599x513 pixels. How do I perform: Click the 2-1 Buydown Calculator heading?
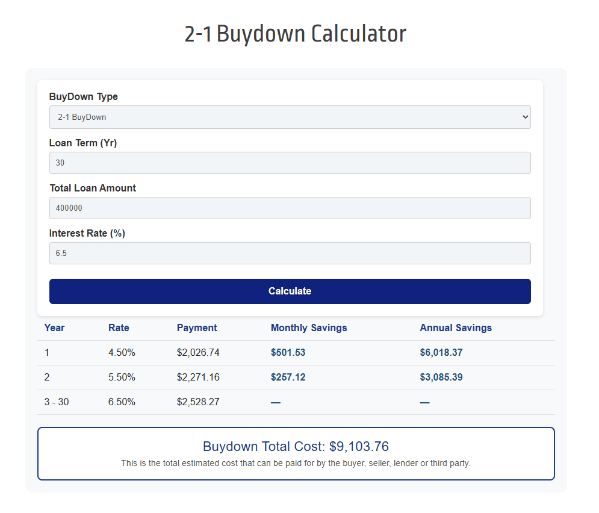(296, 34)
